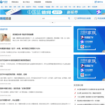Select 校园招聘 in the navigation bar

[94, 7]
